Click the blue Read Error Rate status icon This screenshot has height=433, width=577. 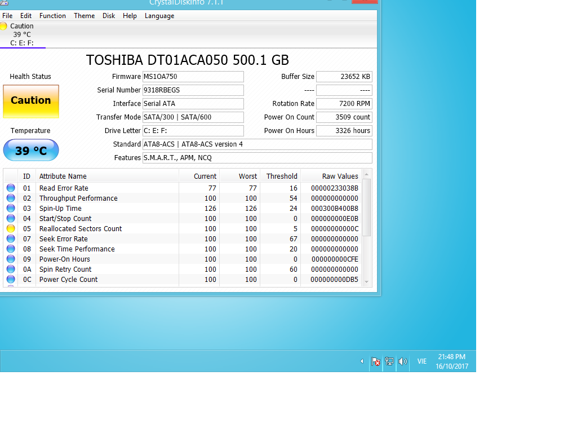click(x=11, y=188)
